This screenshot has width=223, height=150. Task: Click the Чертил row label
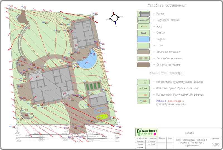click(x=140, y=144)
